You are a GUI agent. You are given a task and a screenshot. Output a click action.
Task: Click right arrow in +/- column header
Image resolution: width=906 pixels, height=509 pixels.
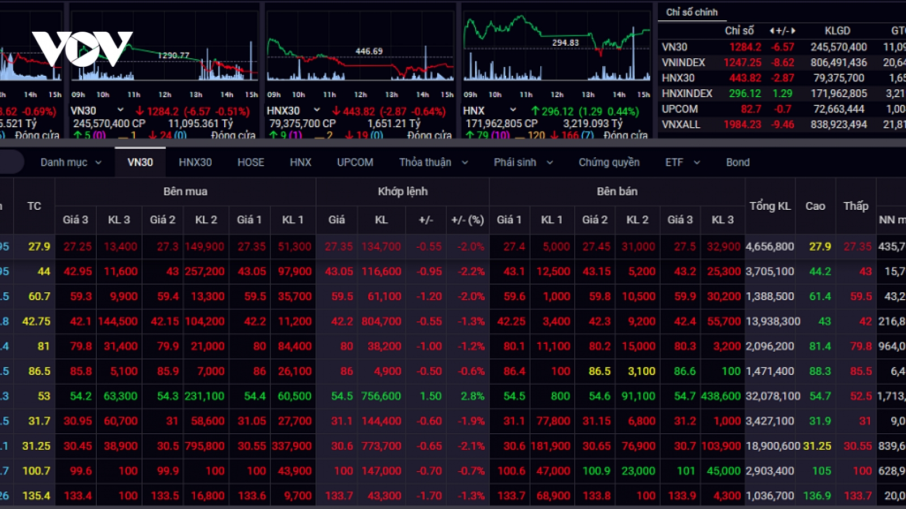793,31
